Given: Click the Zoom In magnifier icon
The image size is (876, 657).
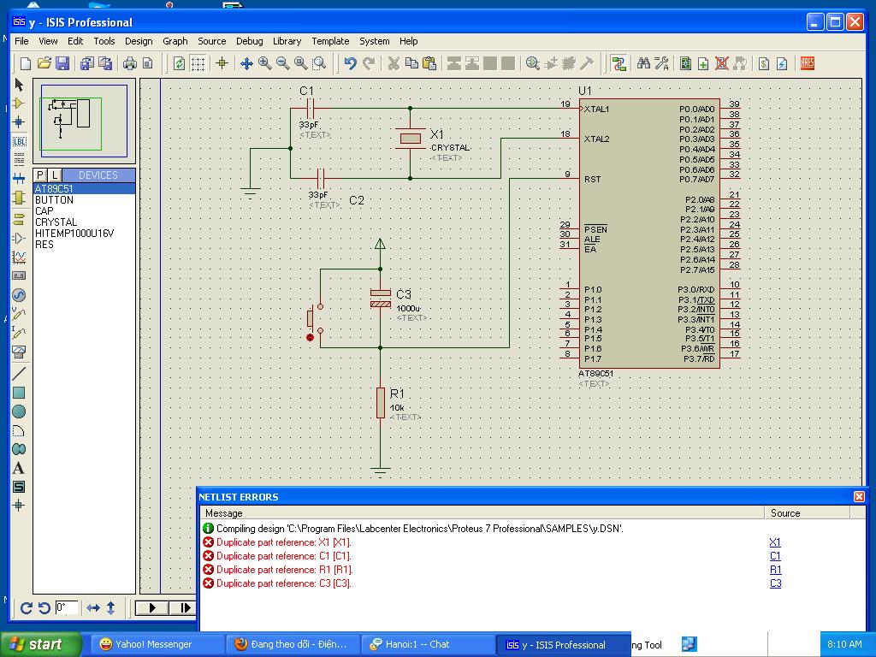Looking at the screenshot, I should (x=265, y=63).
